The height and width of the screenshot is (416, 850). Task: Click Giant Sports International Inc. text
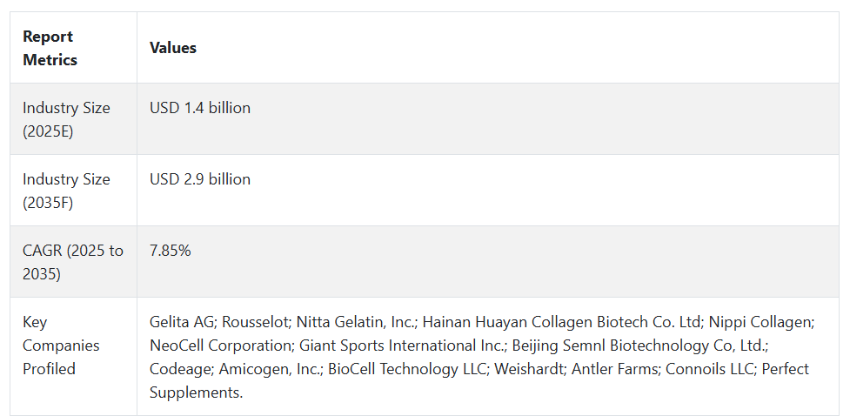pos(402,346)
